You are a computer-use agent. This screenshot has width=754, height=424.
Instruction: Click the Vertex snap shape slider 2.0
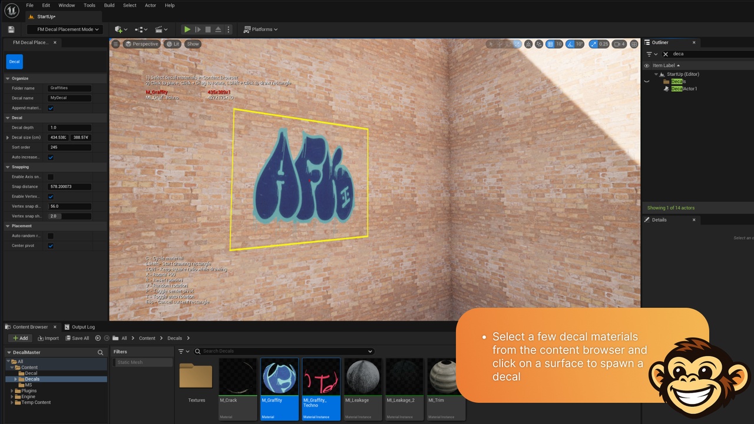(x=70, y=216)
